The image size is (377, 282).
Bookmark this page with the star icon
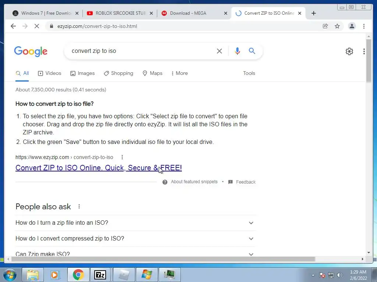click(337, 26)
